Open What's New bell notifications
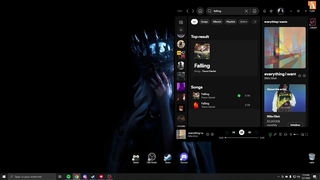This screenshot has width=320, height=180. point(264,11)
